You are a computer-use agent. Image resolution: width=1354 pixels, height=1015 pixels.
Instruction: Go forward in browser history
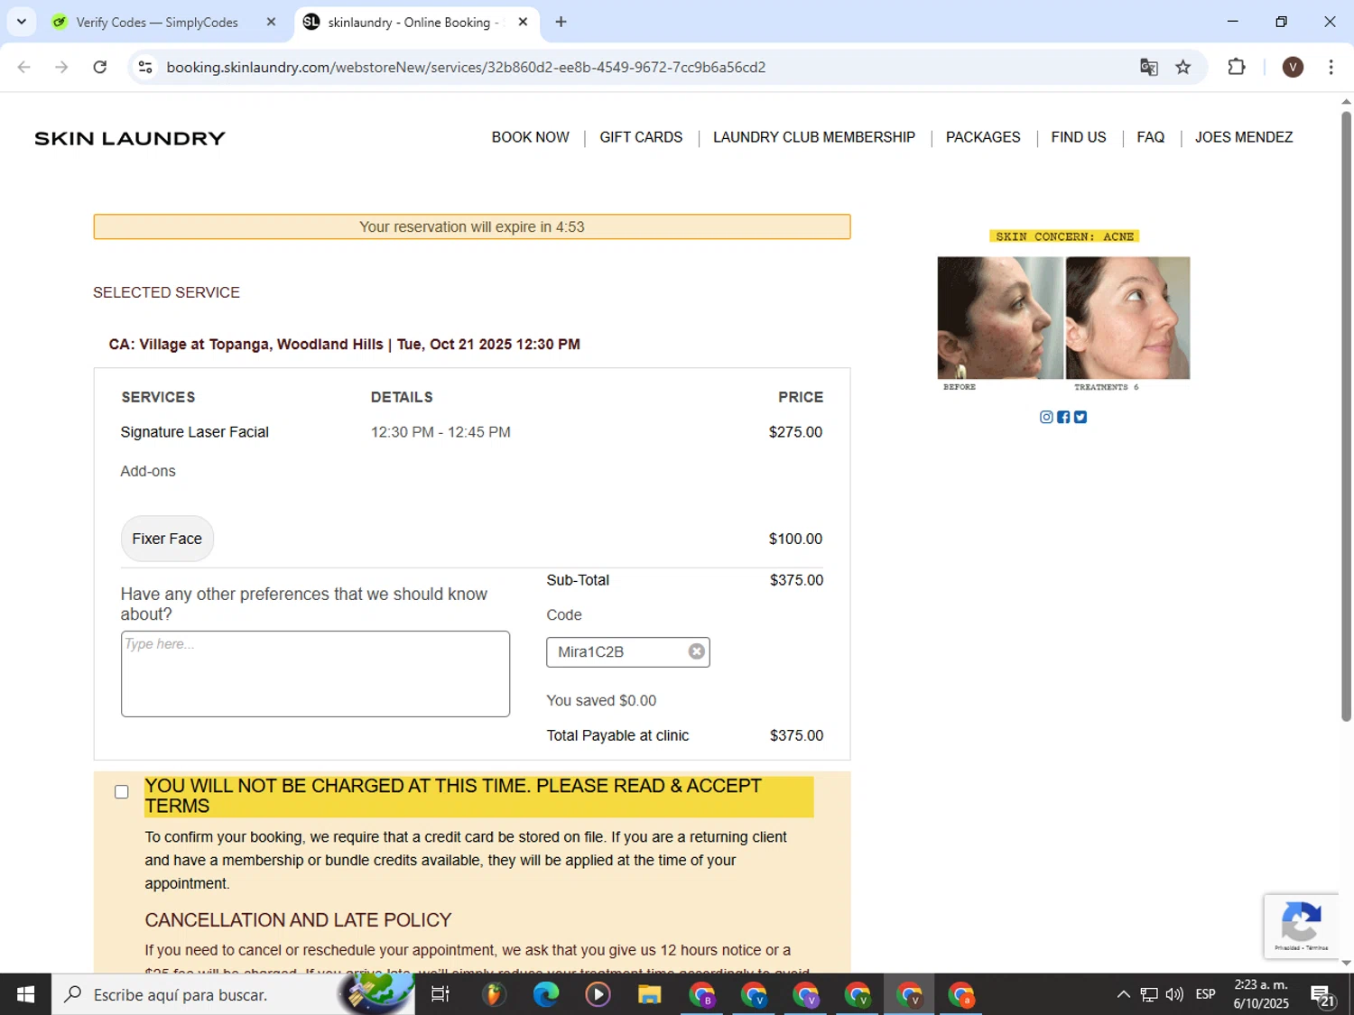coord(61,67)
